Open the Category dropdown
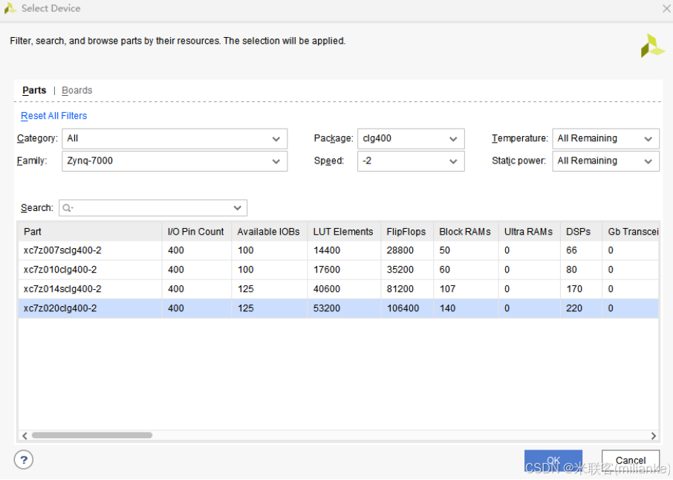Image resolution: width=673 pixels, height=480 pixels. click(x=175, y=139)
